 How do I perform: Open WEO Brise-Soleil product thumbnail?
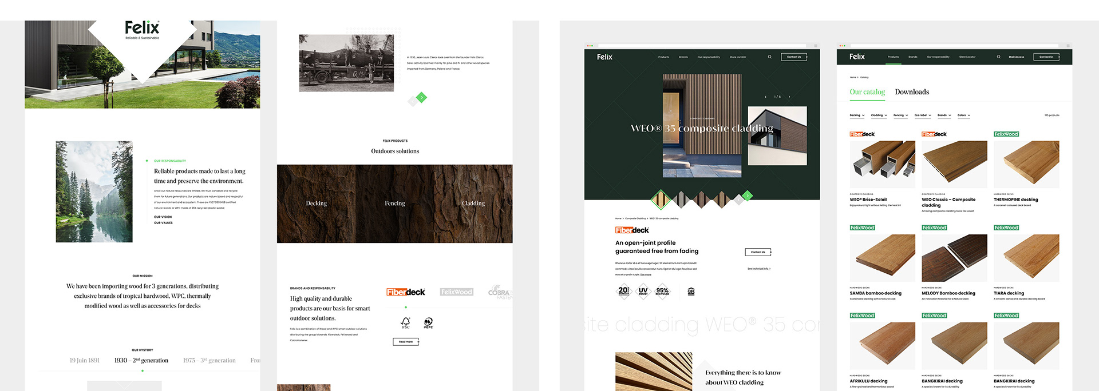point(883,165)
